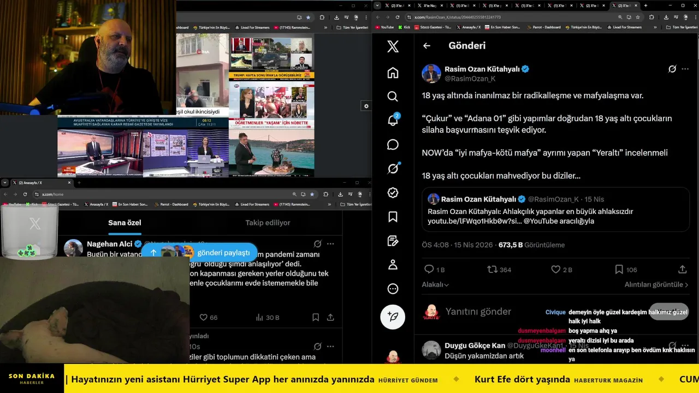Toggle bookmark on Nagehan Alci's post
Screen dimensions: 699x393
[x=316, y=317]
